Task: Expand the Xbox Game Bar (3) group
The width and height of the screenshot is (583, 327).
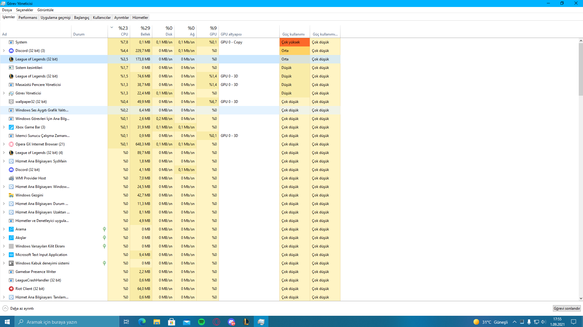Action: 4,127
